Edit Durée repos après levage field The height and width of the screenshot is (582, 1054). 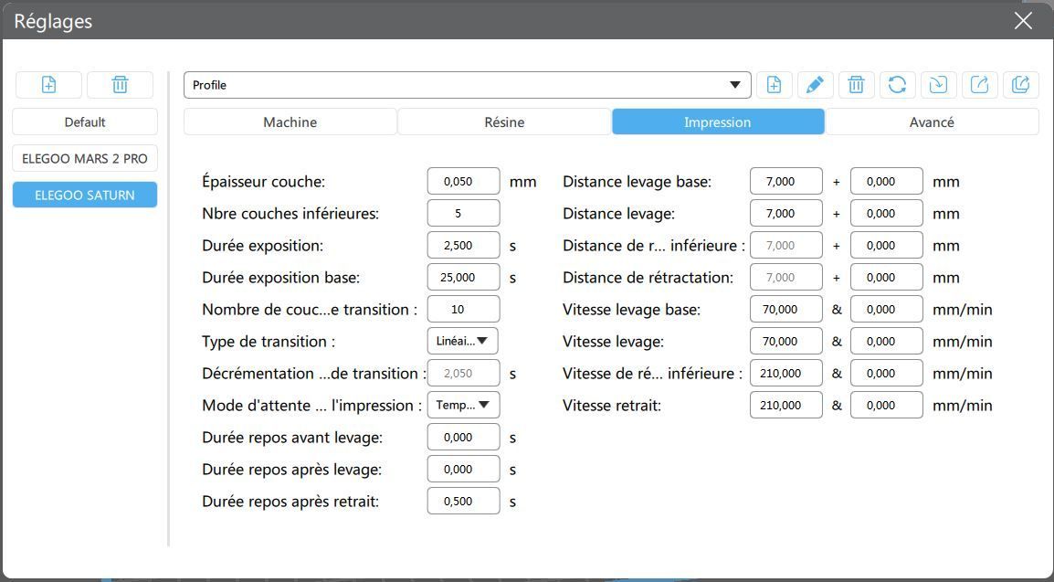[x=463, y=469]
